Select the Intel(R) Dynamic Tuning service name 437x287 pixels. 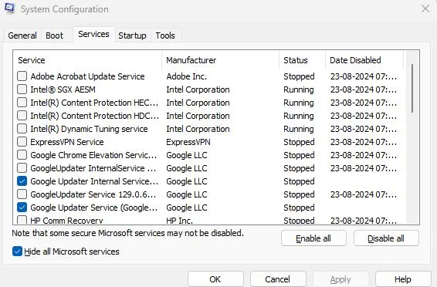89,129
